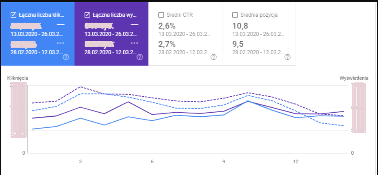Screen dimensions: 378x175
Task: Click the Wyświetlenia axis title
Action: point(354,78)
